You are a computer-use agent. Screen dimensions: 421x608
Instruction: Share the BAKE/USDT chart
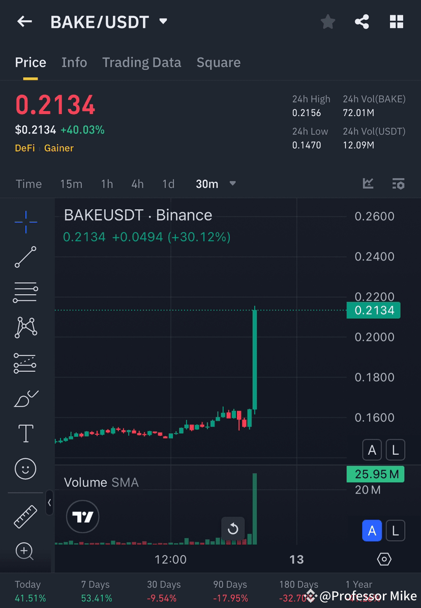coord(362,21)
